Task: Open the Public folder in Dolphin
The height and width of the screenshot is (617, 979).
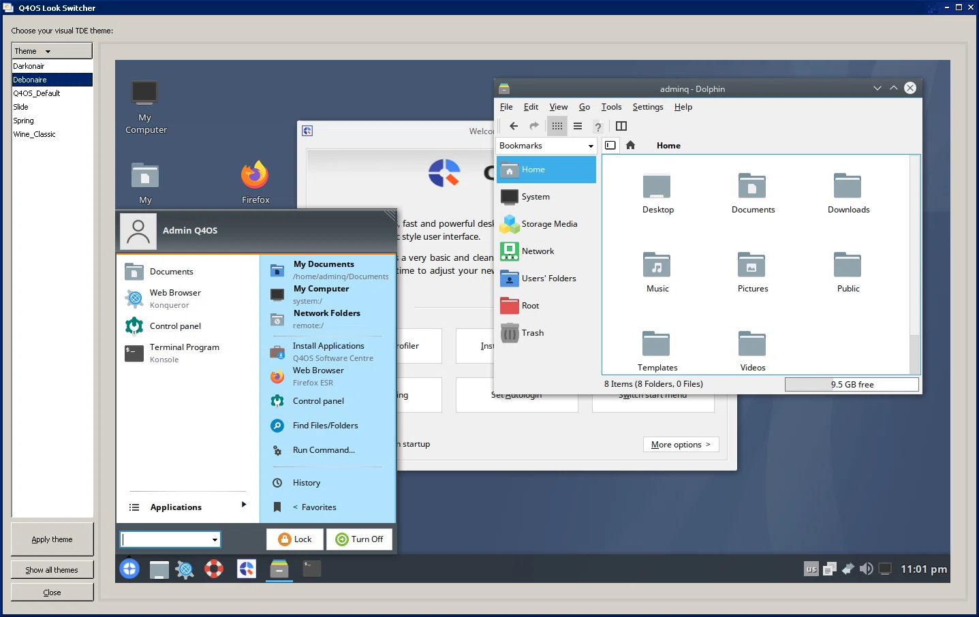Action: 848,272
